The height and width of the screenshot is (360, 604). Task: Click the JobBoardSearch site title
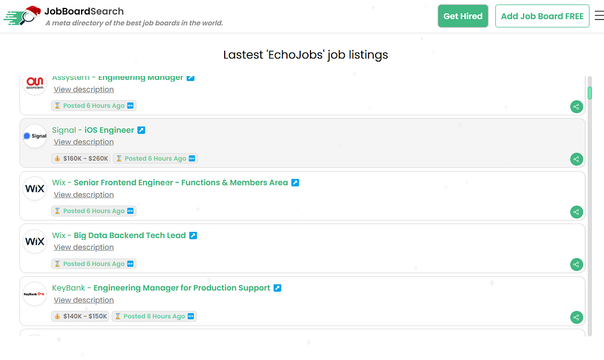coord(84,11)
